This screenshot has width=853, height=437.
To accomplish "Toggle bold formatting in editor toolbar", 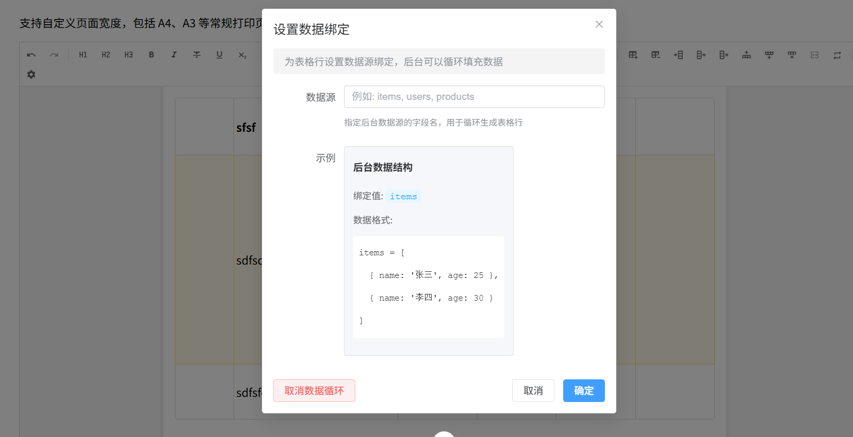I will [151, 55].
